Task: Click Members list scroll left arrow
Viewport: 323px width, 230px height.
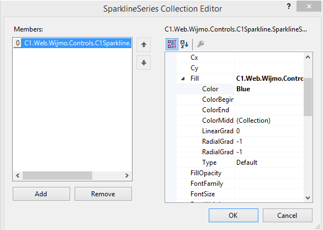Action: pyautogui.click(x=18, y=176)
